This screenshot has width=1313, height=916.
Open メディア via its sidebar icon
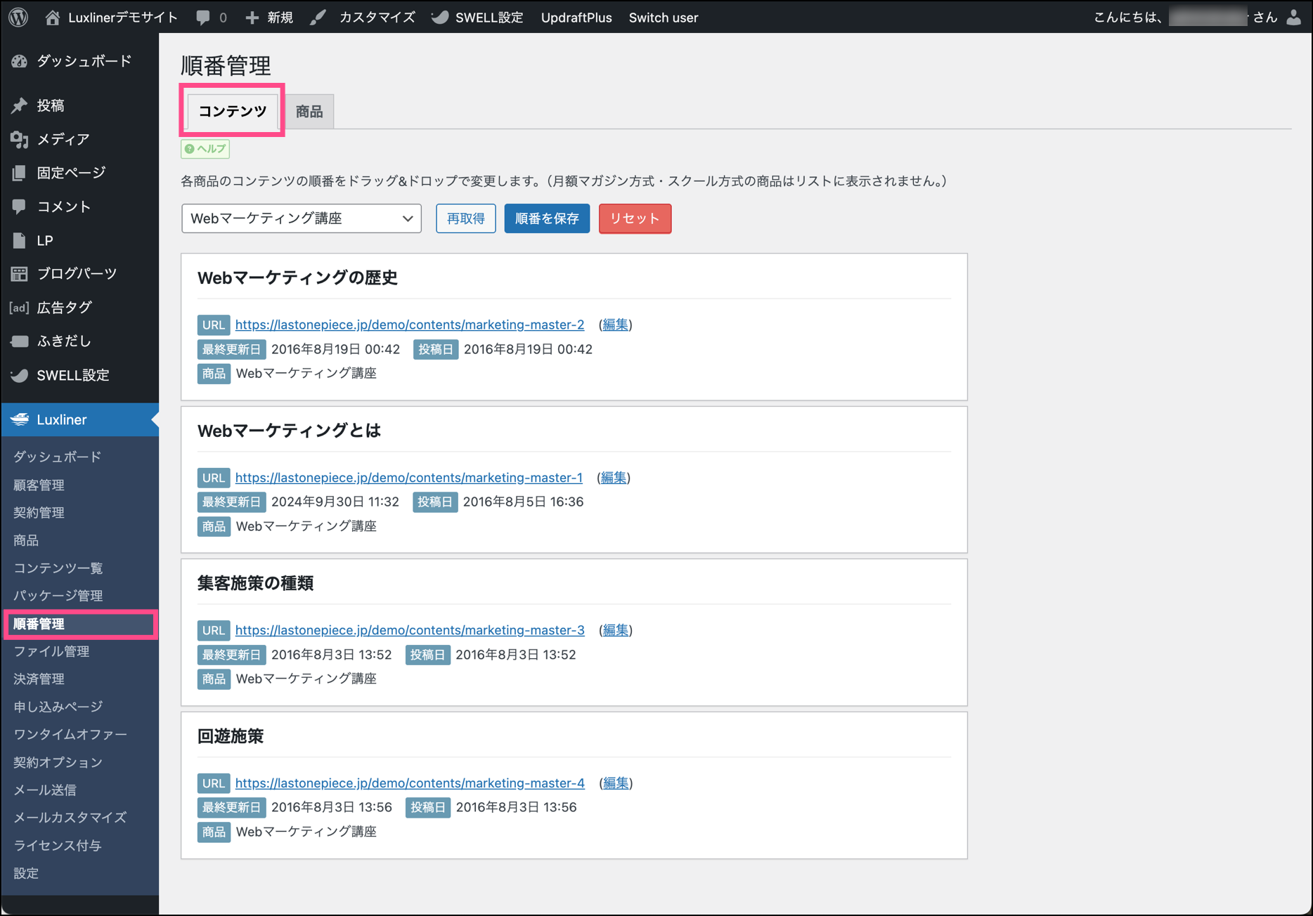pyautogui.click(x=19, y=139)
